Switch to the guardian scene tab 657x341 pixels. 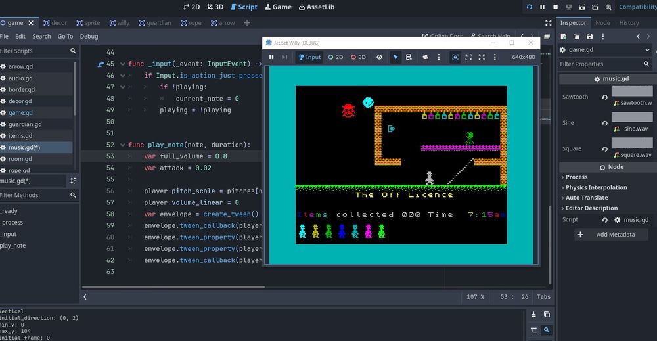click(x=154, y=22)
